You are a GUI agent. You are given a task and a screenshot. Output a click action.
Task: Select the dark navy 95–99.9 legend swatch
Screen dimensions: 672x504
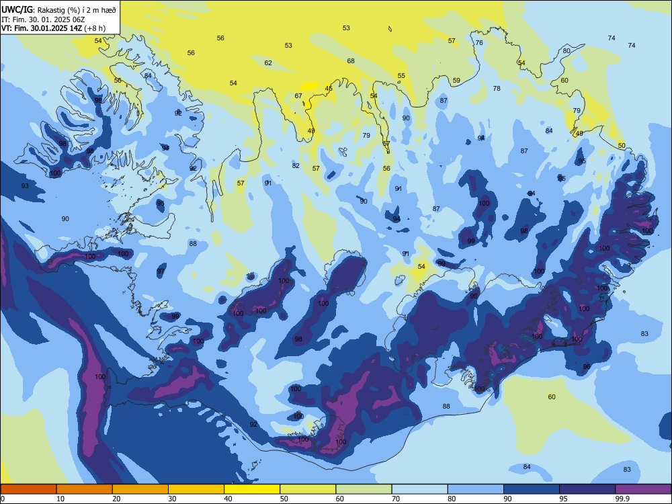pyautogui.click(x=587, y=489)
